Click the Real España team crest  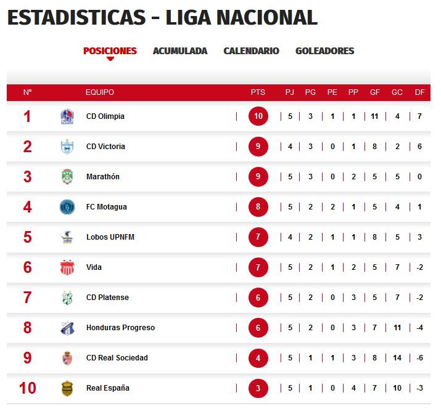(67, 388)
